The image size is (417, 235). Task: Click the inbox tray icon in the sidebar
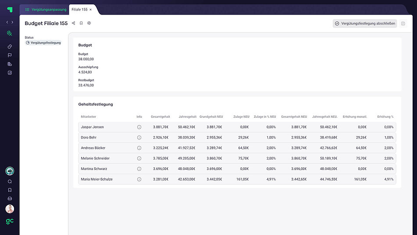[10, 199]
